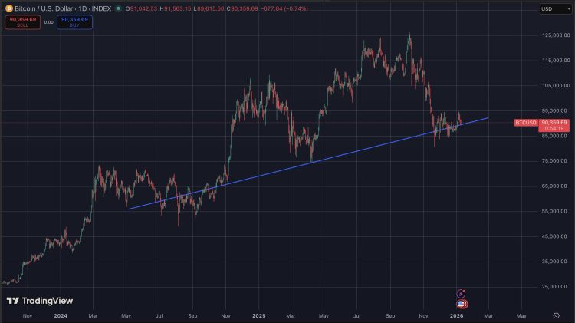Click the US flag economic event icon
575x323 pixels.
[462, 304]
